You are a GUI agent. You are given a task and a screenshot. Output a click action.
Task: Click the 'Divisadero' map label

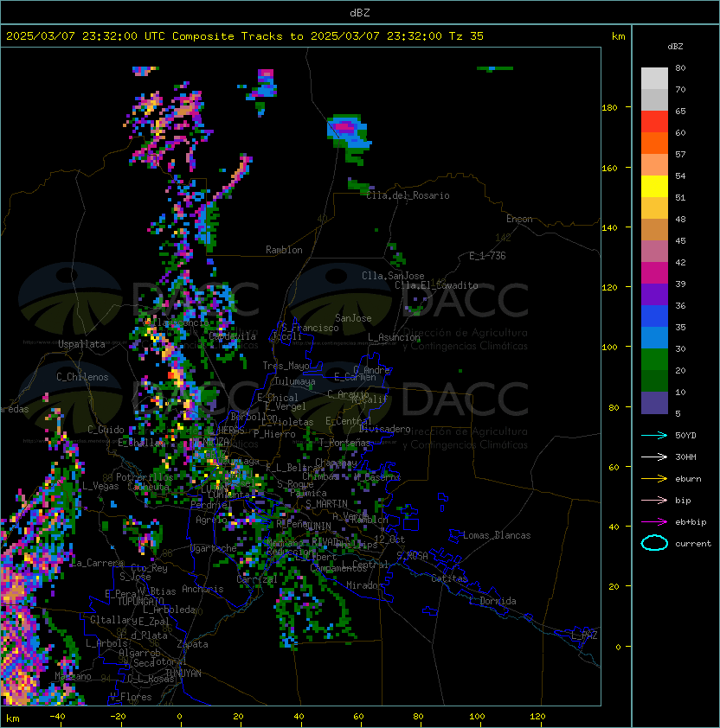[x=385, y=429]
